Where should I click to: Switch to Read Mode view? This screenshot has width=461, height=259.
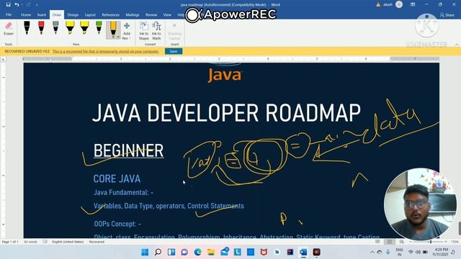[377, 242]
